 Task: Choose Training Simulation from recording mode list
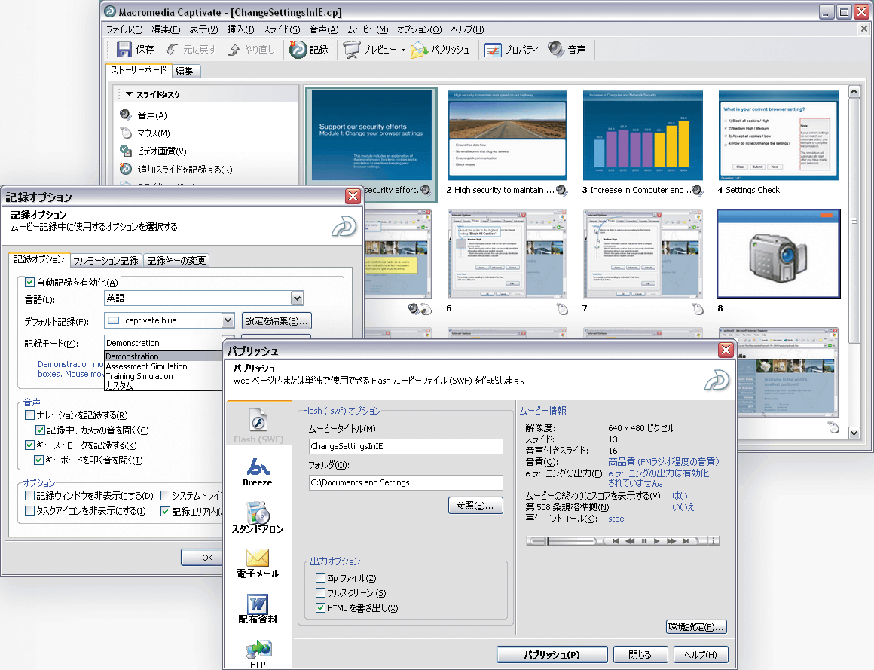tap(139, 376)
